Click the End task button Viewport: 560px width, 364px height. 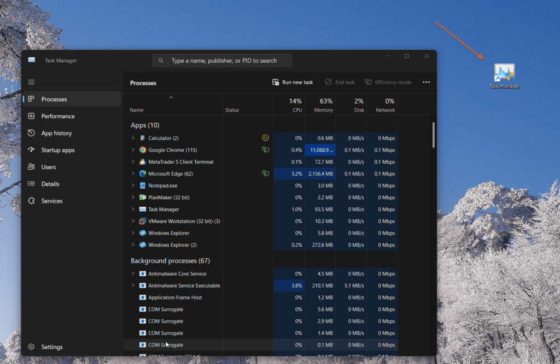[x=340, y=82]
